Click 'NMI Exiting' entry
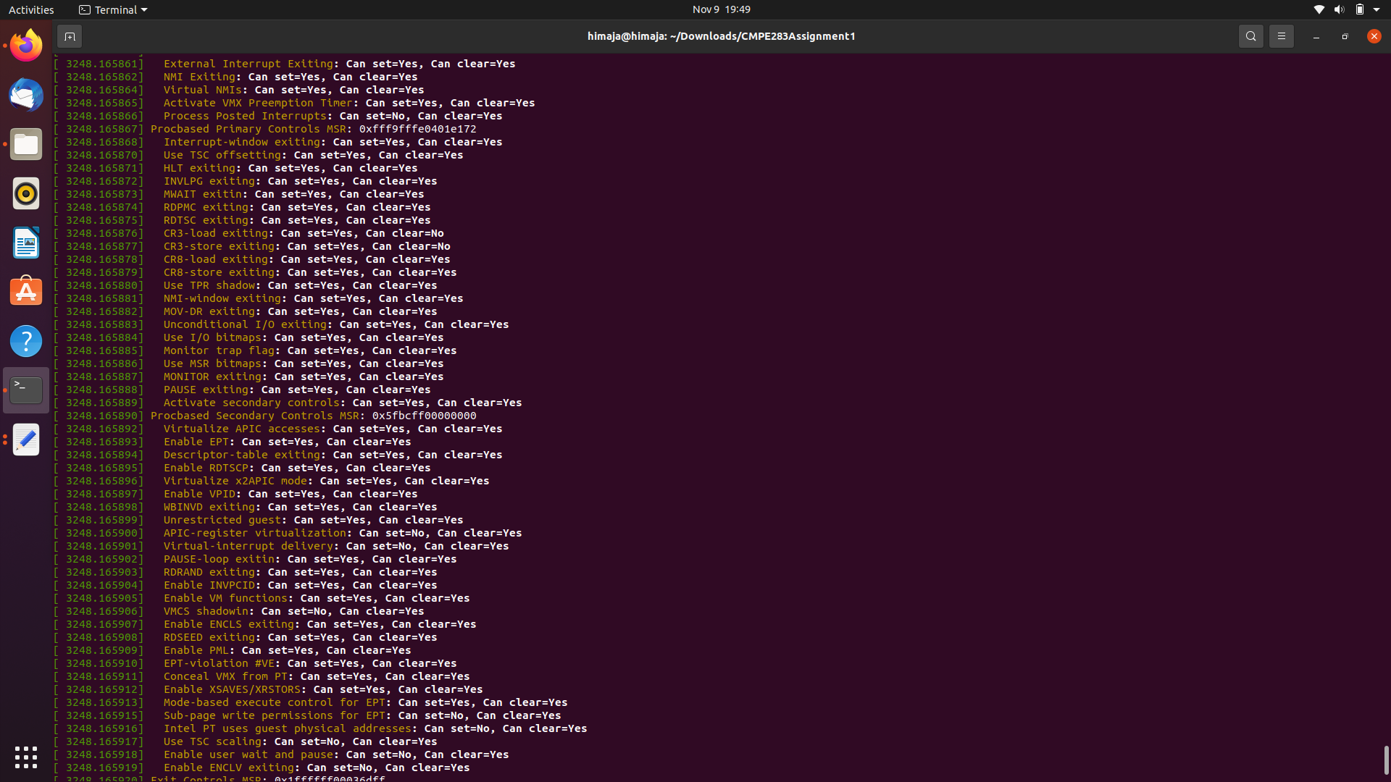 pyautogui.click(x=199, y=77)
